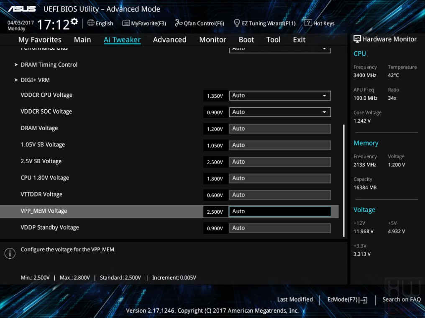Click the MyFavorite list icon
This screenshot has width=425, height=318.
tap(126, 23)
